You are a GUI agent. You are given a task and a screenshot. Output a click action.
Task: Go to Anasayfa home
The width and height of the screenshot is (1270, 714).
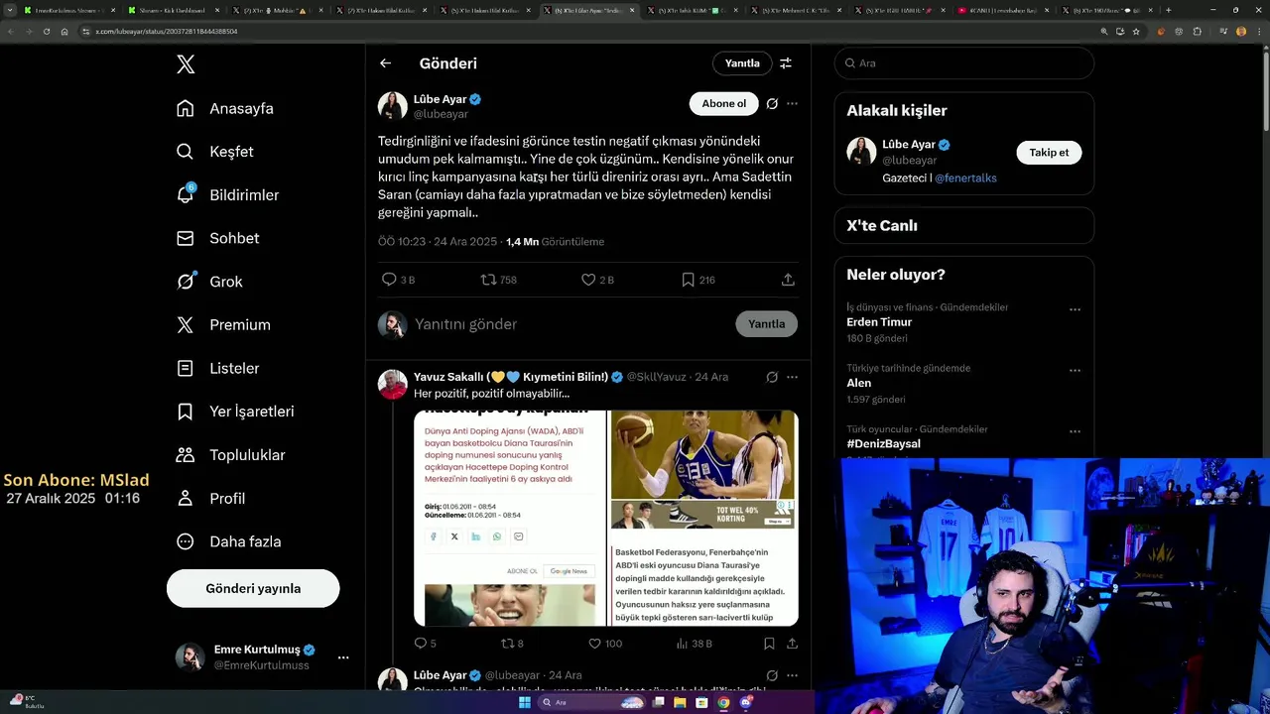pos(224,108)
